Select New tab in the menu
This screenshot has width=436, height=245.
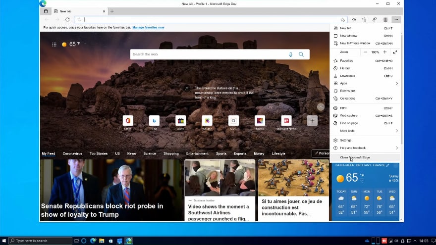pyautogui.click(x=365, y=28)
